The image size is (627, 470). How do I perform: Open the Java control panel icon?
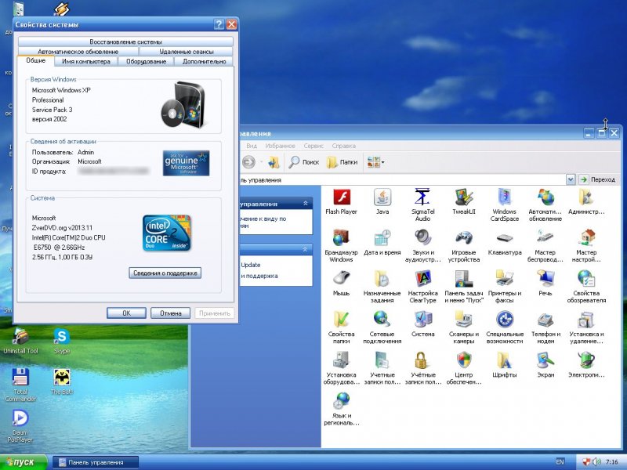[382, 201]
